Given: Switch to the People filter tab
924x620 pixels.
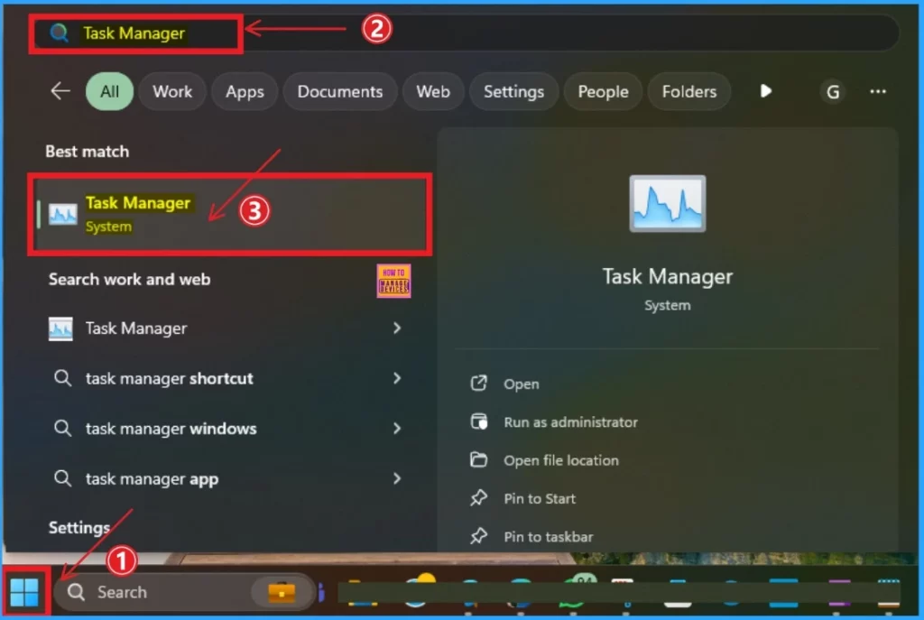Looking at the screenshot, I should point(603,91).
